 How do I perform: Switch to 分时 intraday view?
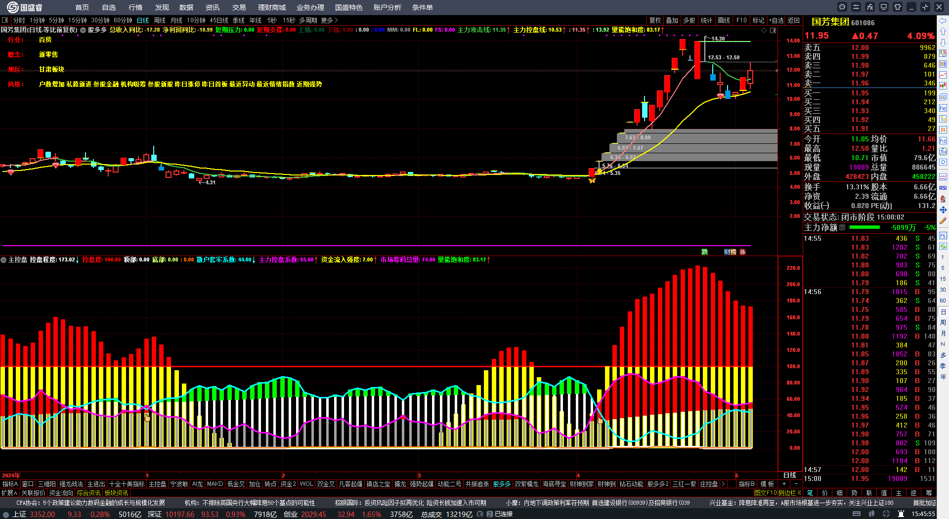point(19,20)
